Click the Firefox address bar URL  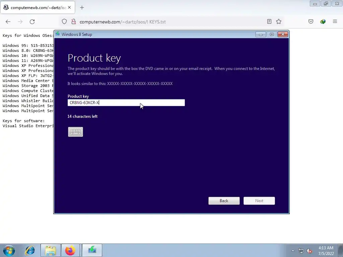coord(123,22)
